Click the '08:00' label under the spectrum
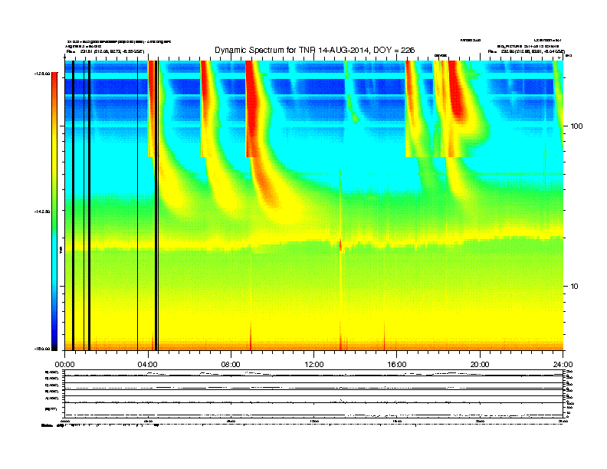Image resolution: width=607 pixels, height=469 pixels. tap(231, 365)
